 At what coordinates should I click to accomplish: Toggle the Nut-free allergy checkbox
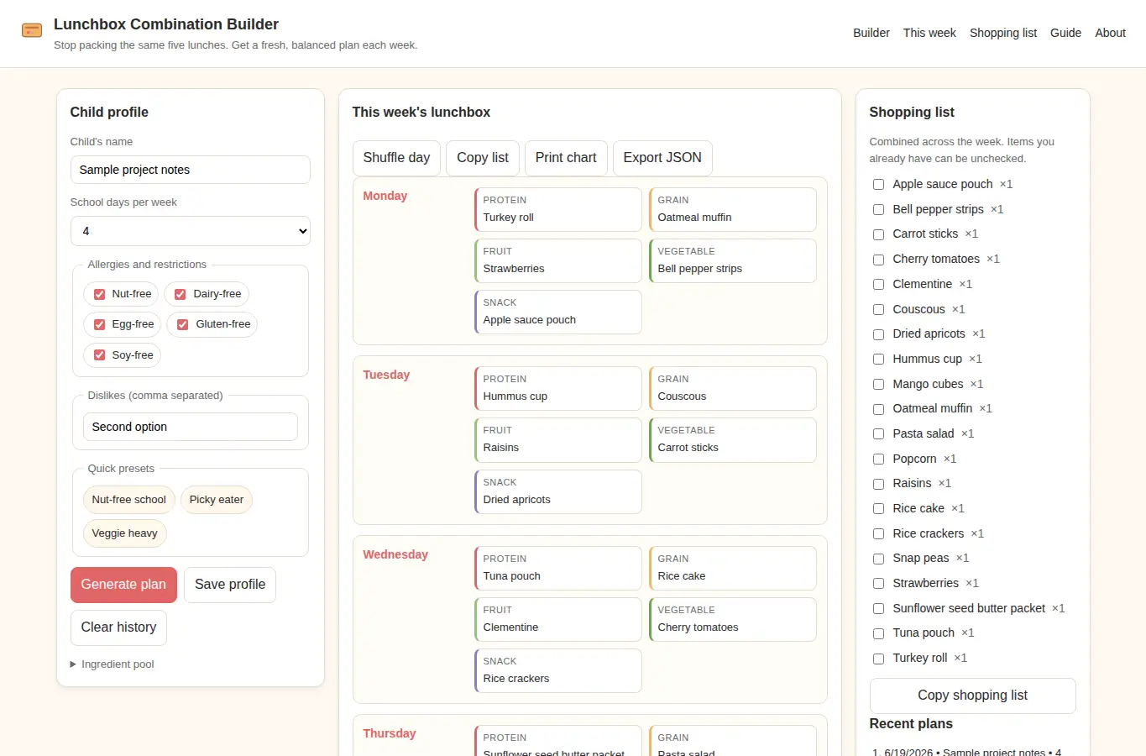99,294
